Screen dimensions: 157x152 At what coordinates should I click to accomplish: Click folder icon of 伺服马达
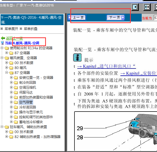tap(16, 92)
